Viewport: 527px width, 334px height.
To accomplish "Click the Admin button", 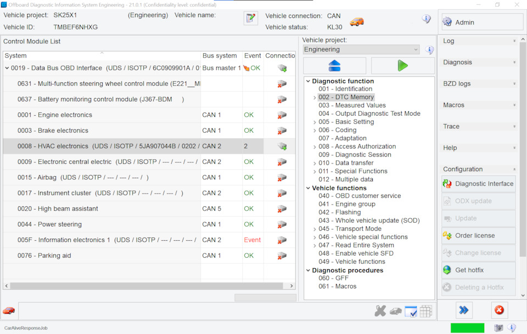I will (483, 22).
